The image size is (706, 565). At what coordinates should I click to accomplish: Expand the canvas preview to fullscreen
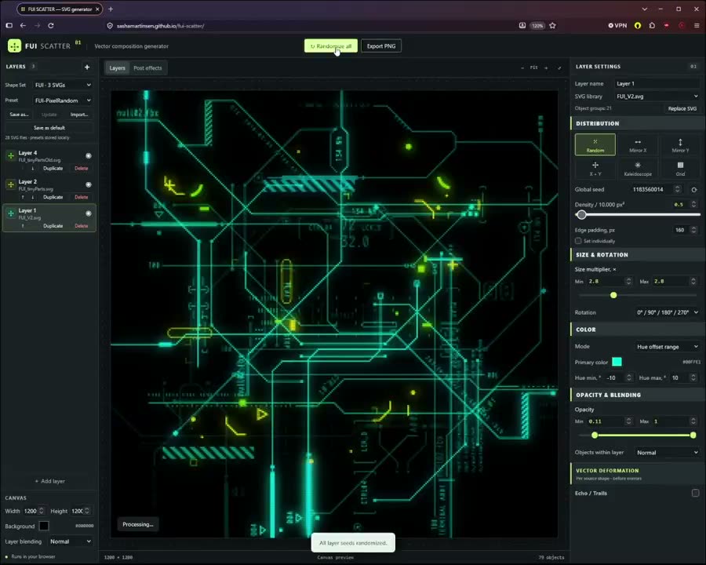tap(559, 67)
